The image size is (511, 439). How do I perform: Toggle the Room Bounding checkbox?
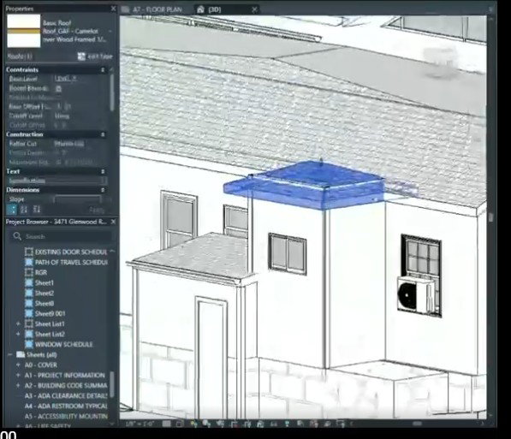pyautogui.click(x=59, y=88)
